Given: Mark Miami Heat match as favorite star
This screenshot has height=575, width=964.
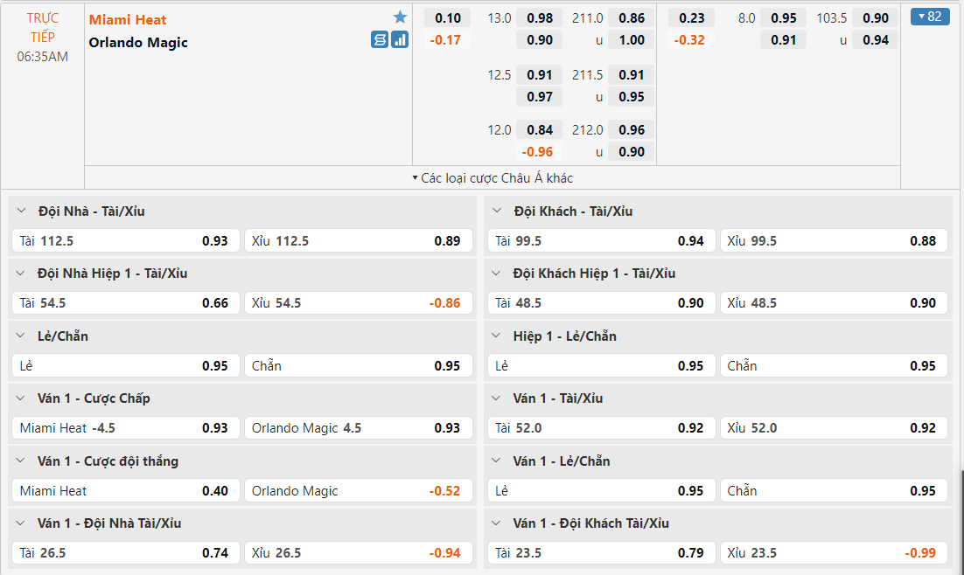Looking at the screenshot, I should click(400, 17).
